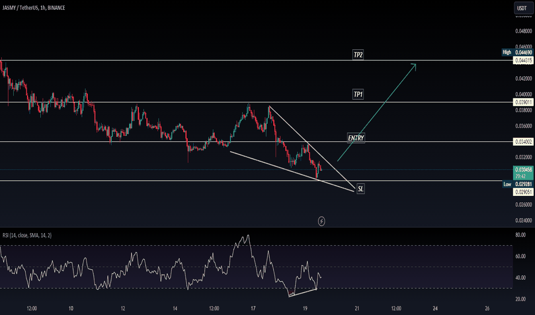The image size is (535, 315).
Task: Click the 0.044315 price label
Action: (524, 60)
